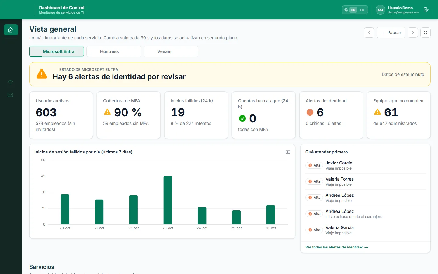Screen dimensions: 438x274
Task: Open the Wi-Fi network sidebar icon
Action: point(10,83)
